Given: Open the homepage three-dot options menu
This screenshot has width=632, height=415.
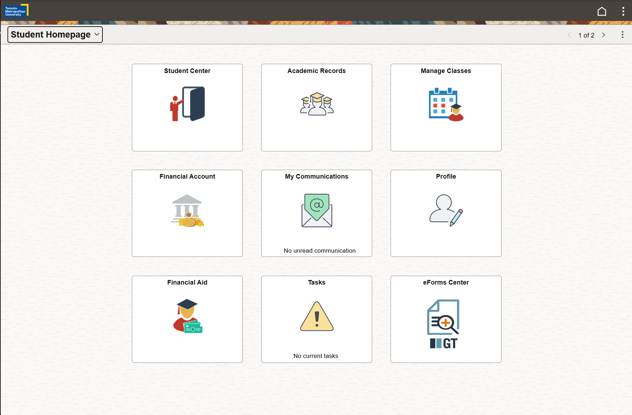Looking at the screenshot, I should click(x=622, y=35).
